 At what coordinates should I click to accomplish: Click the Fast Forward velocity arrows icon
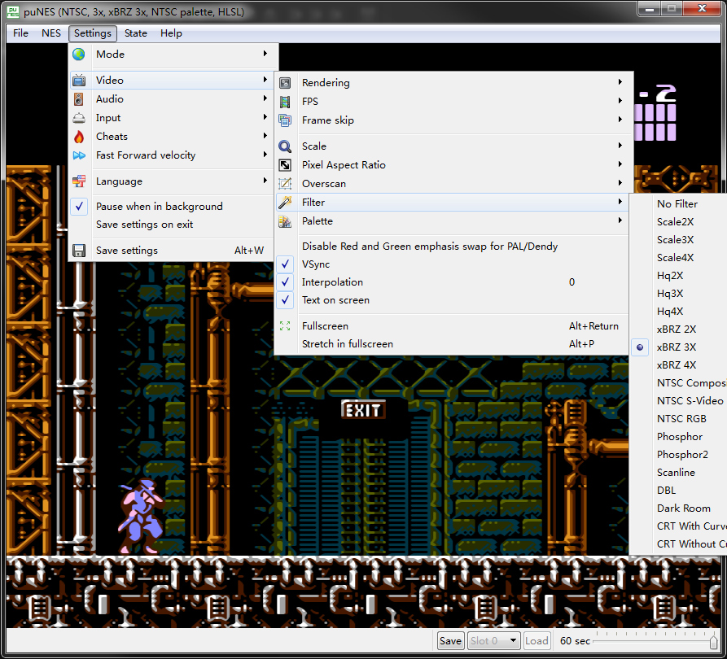(x=79, y=155)
